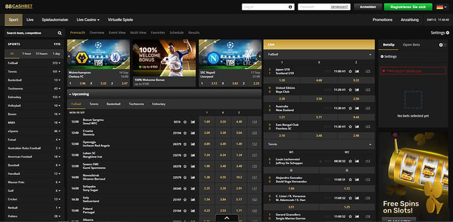Open statistics chart for United Sikkim match
Screen dimensions: 453x222
pyautogui.click(x=357, y=89)
